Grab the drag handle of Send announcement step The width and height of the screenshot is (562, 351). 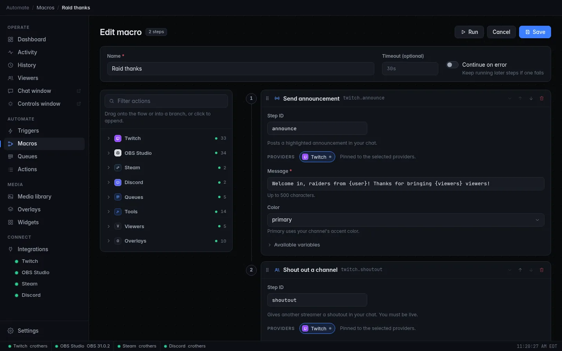[x=267, y=99]
